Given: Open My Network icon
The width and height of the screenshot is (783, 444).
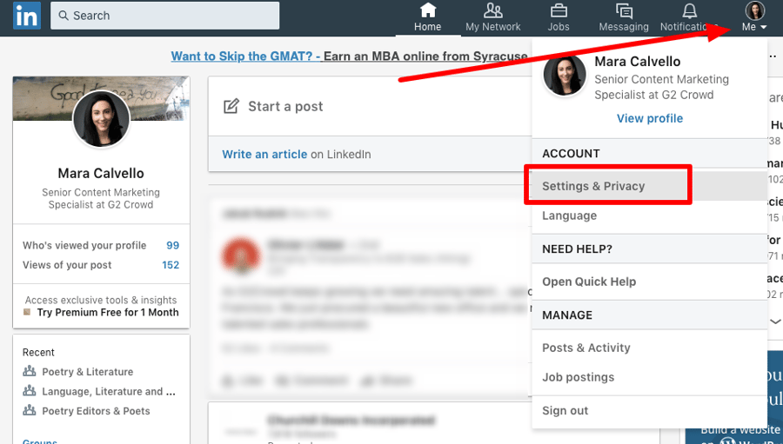Looking at the screenshot, I should tap(493, 10).
